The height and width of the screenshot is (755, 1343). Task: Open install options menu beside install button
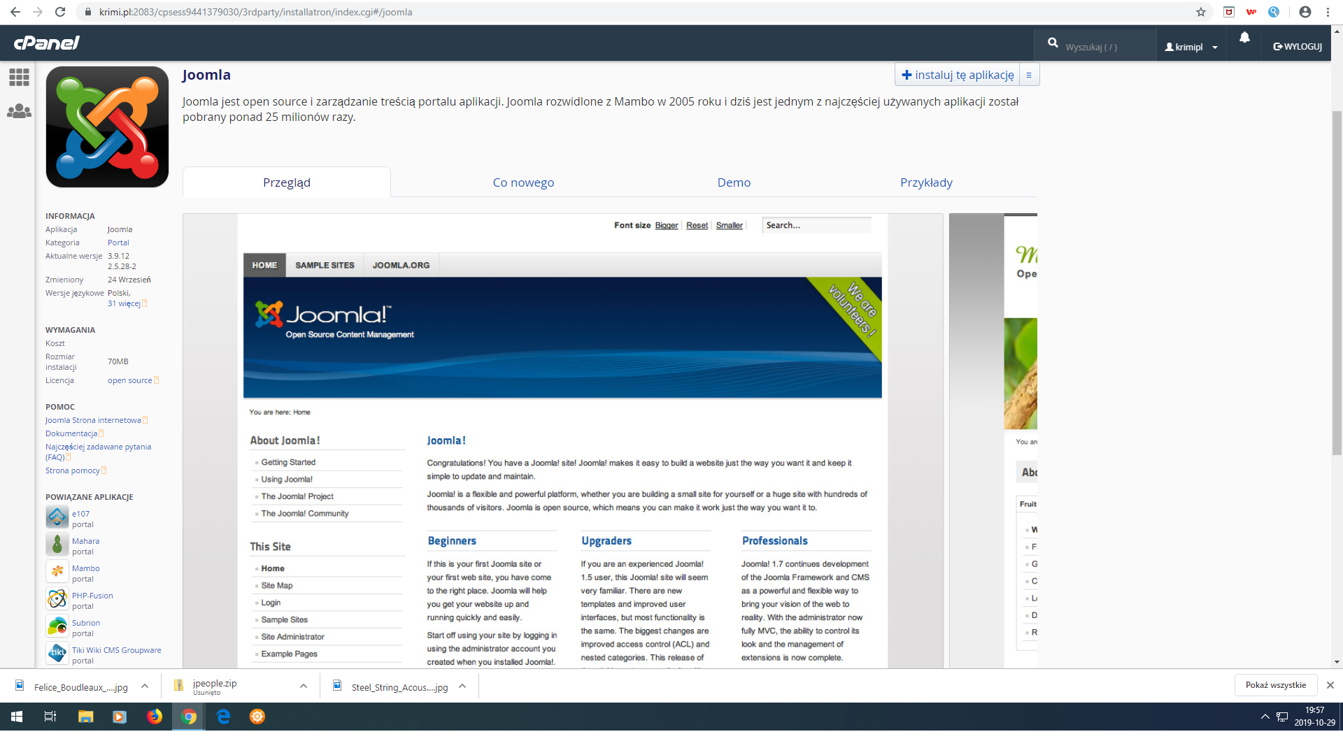(x=1029, y=75)
